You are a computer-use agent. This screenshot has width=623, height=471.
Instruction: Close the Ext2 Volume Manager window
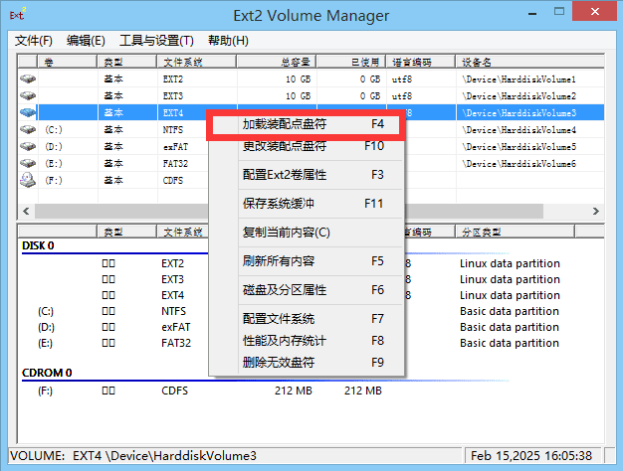tap(595, 11)
